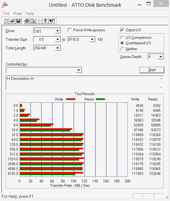Viewport: 170px width, 201px height.
Task: Click the Description scrollbar down arrow
Action: click(x=161, y=87)
